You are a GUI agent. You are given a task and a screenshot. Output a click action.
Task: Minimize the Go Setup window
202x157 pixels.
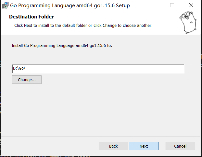[153, 5]
